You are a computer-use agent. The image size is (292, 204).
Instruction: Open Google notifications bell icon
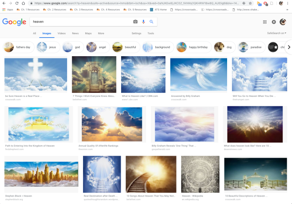(274, 22)
